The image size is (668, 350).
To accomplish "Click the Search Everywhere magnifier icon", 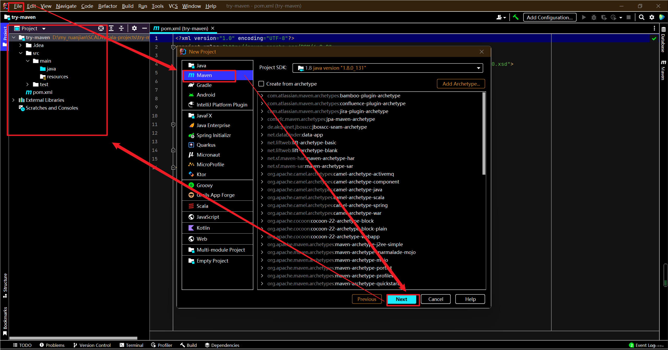I will pyautogui.click(x=641, y=17).
